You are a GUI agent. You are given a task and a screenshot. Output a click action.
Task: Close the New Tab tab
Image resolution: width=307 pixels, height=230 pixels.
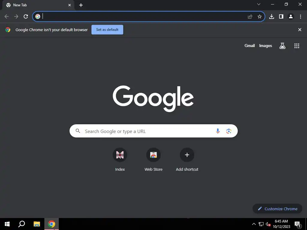70,5
